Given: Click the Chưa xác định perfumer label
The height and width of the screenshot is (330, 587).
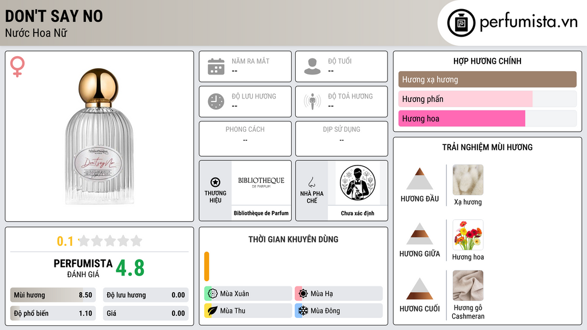Looking at the screenshot, I should [358, 213].
